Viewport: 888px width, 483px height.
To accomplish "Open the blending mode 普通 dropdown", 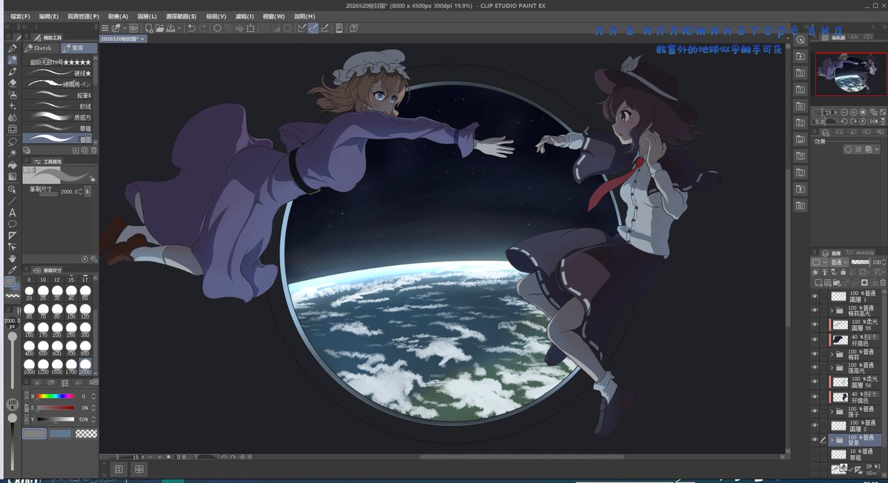I will 838,262.
